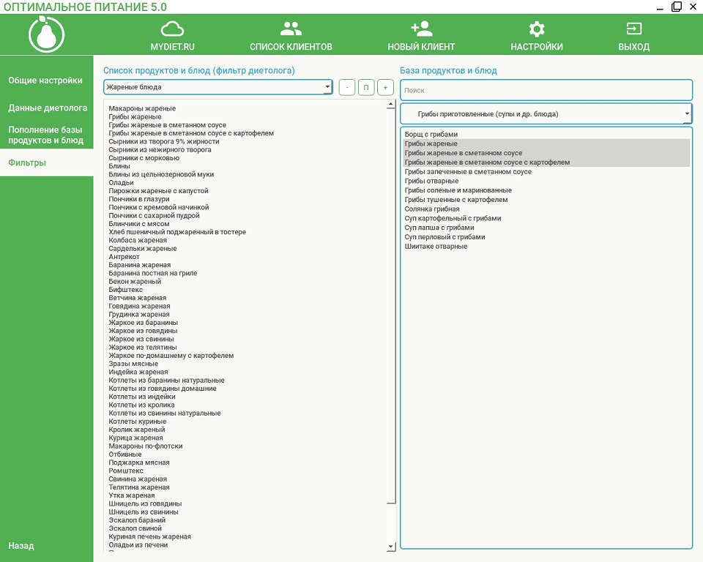Expand the 'Грибы приготовленные' category dropdown
This screenshot has height=562, width=703.
686,114
